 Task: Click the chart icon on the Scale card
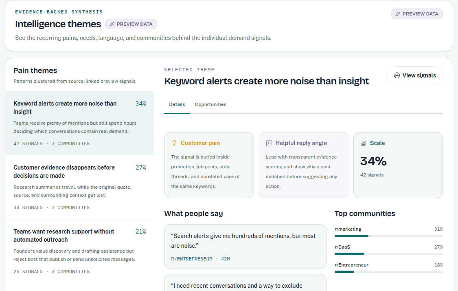click(x=364, y=143)
